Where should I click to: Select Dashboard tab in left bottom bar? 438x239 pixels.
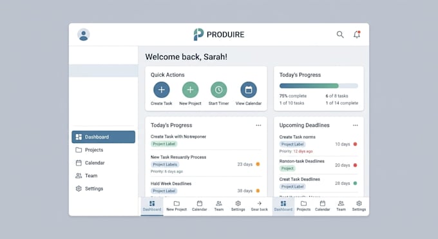[152, 206]
